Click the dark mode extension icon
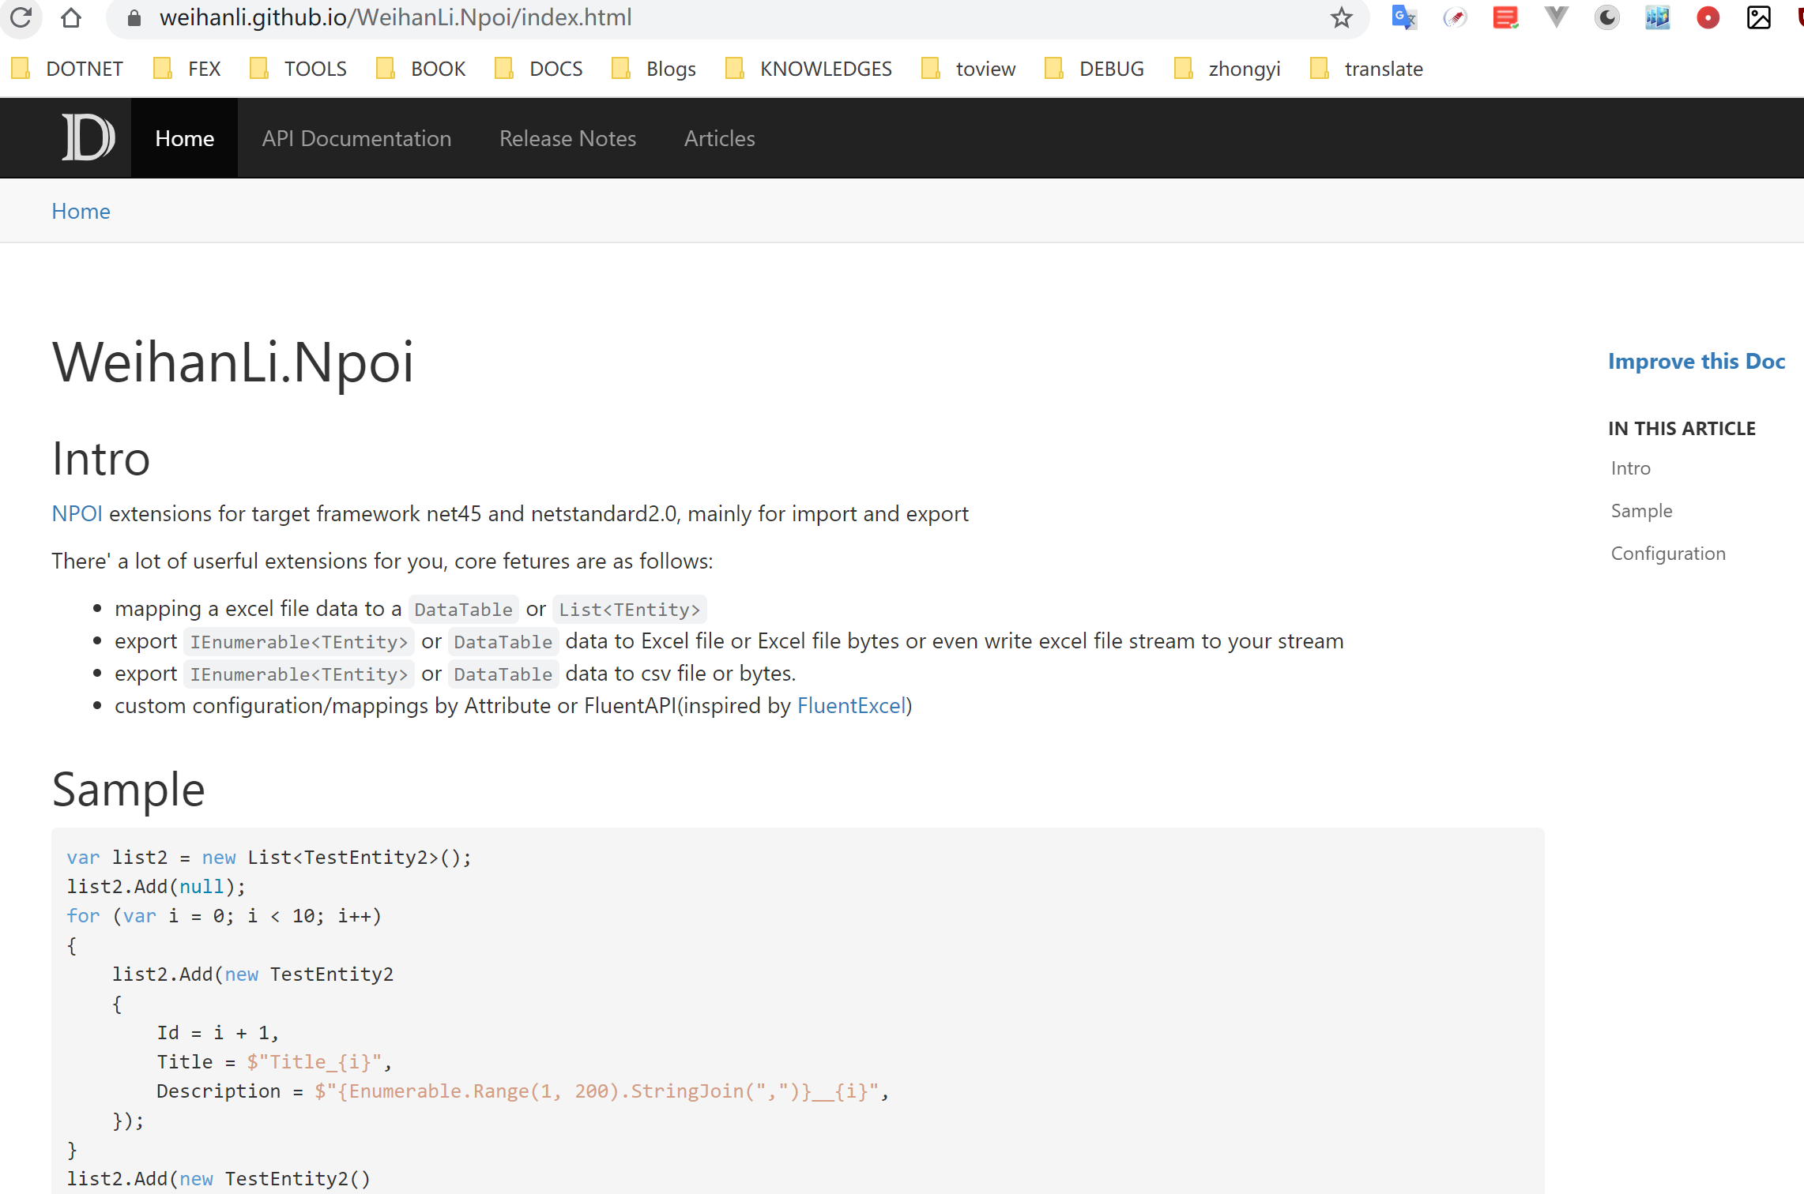 coord(1608,17)
